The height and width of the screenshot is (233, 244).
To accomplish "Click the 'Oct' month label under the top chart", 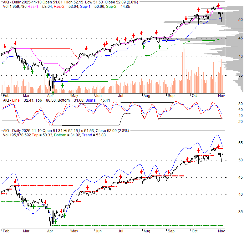I will pos(195,96).
